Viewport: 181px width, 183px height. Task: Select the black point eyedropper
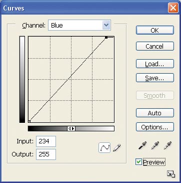[142, 145]
